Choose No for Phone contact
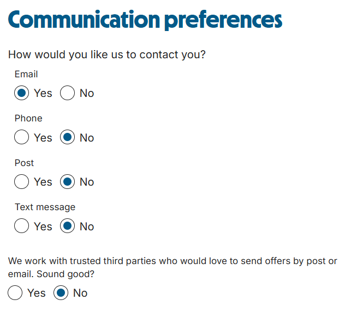Viewport: 357px width, 312px height. pyautogui.click(x=67, y=138)
